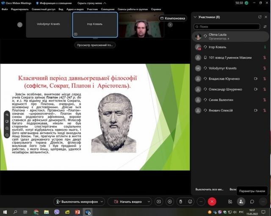Open the apps grid icon
Screen dimensions: 271x216
(230, 202)
